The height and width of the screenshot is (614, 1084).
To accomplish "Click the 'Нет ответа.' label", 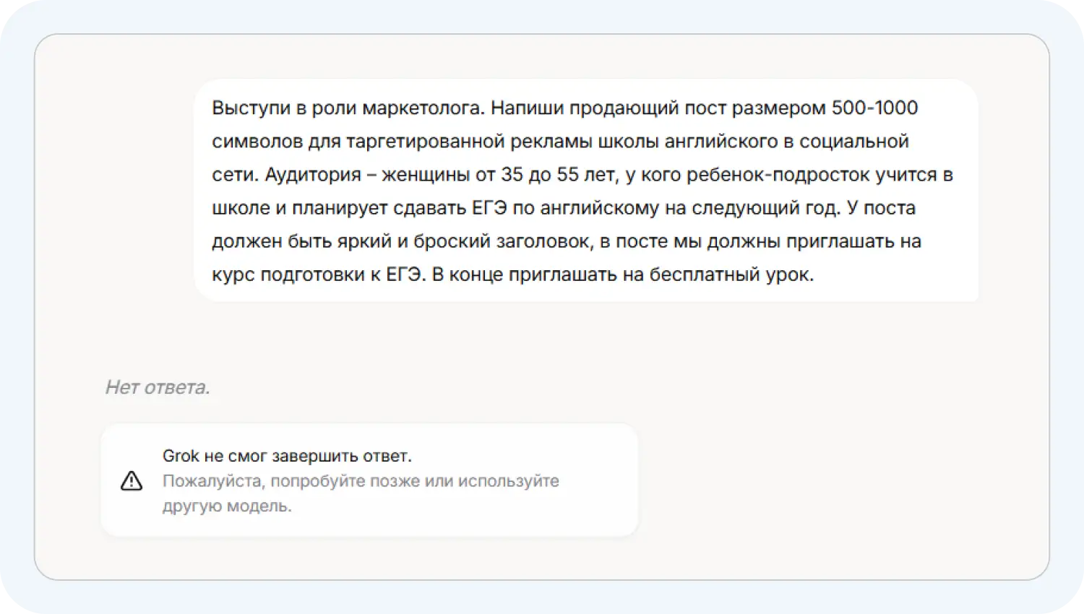I will (x=158, y=388).
